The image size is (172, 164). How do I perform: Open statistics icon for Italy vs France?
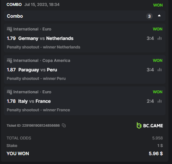pyautogui.click(x=160, y=101)
